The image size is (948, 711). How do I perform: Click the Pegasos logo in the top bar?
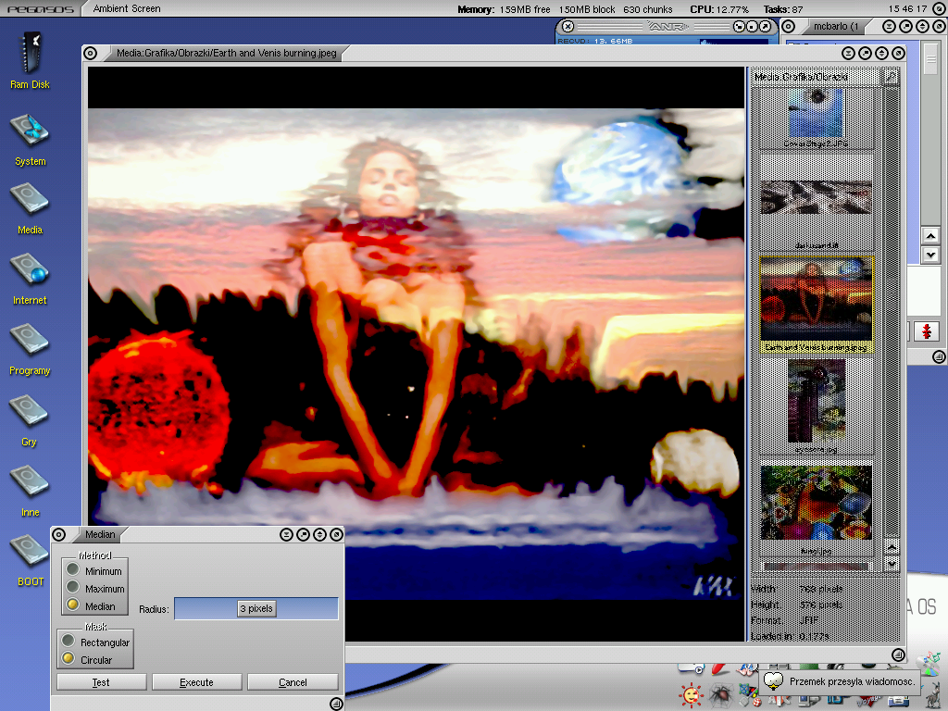(x=41, y=9)
